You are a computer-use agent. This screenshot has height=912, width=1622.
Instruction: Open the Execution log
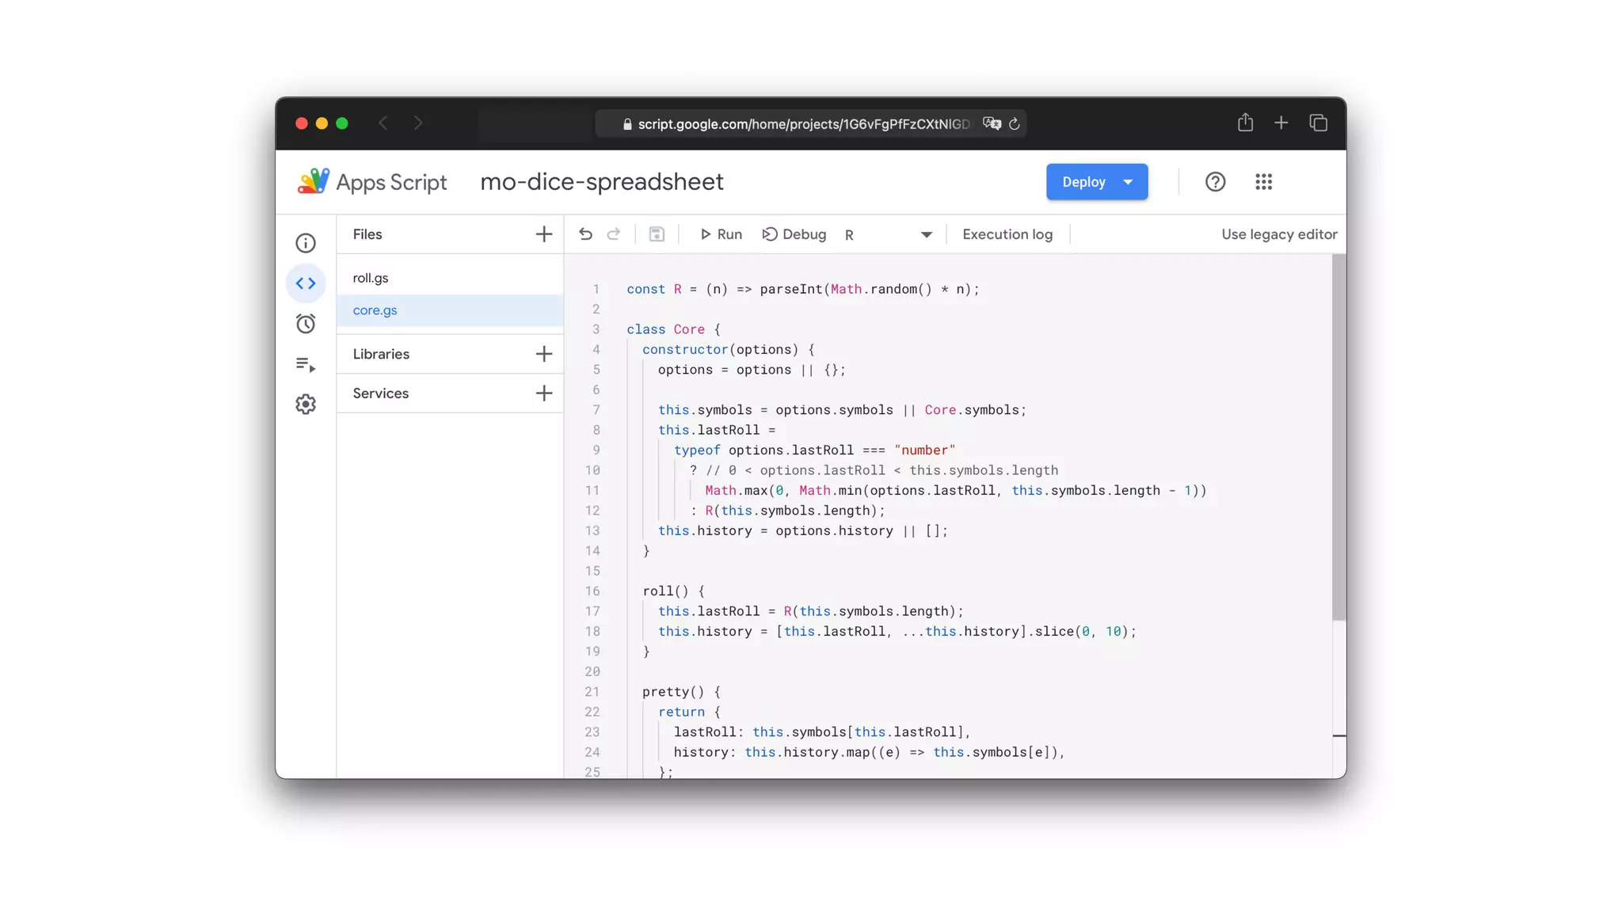[1007, 234]
